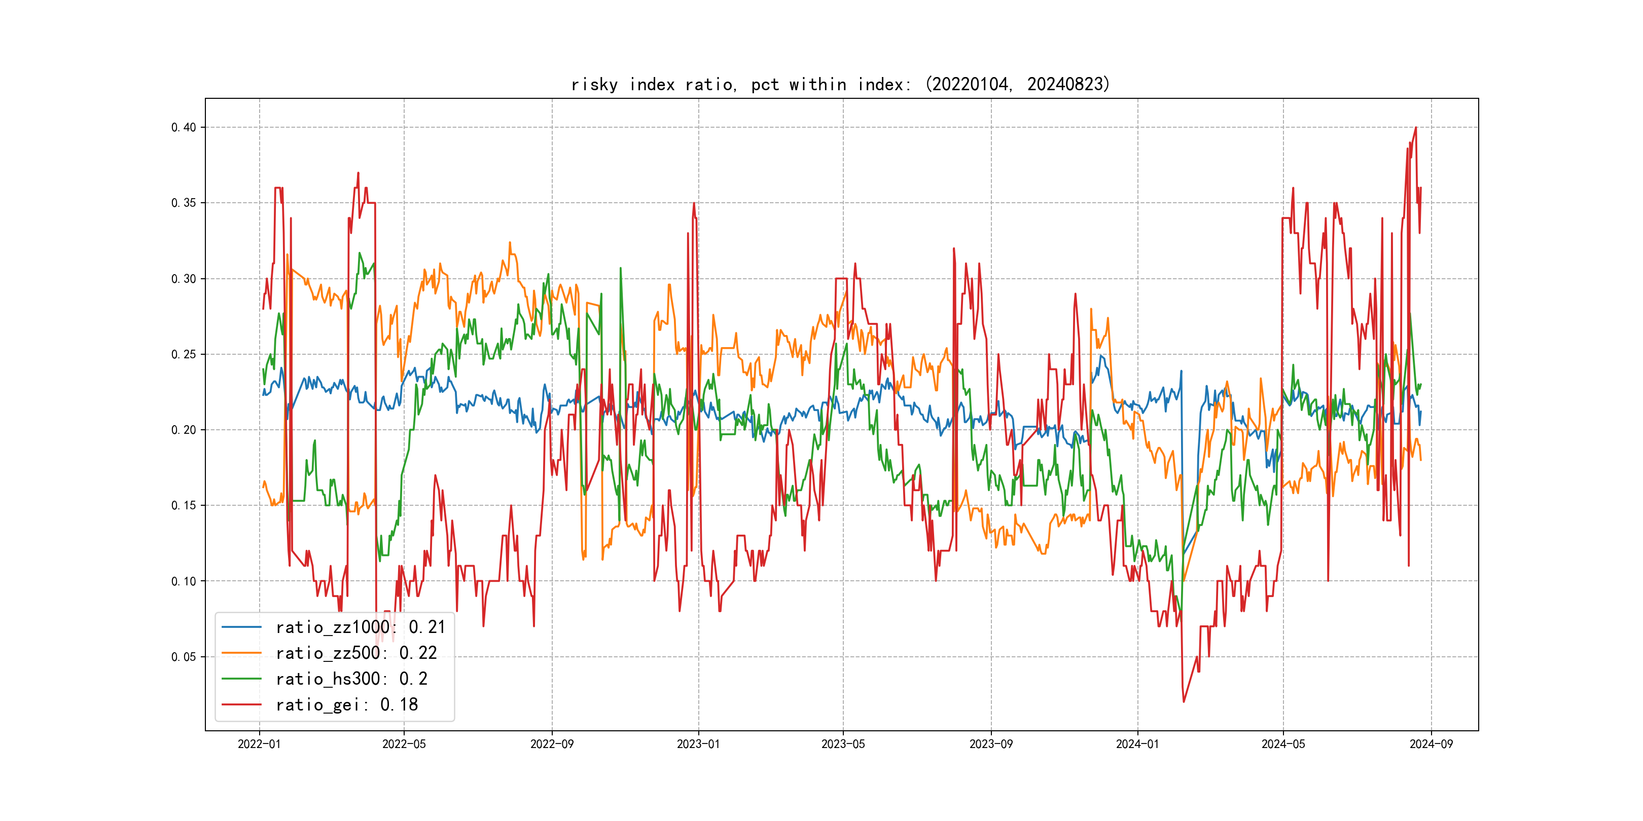Click the 2022-09 x-axis tick label
Image resolution: width=1643 pixels, height=821 pixels.
[x=552, y=744]
